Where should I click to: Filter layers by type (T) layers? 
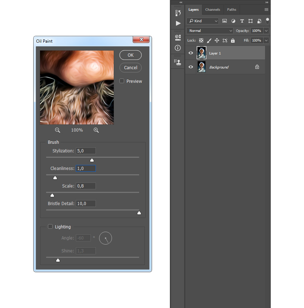coord(242,21)
